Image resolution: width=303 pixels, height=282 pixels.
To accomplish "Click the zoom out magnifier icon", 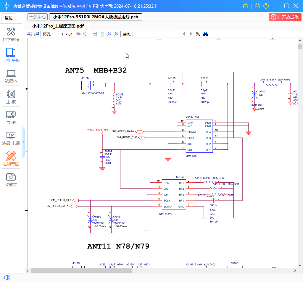I will (x=109, y=34).
